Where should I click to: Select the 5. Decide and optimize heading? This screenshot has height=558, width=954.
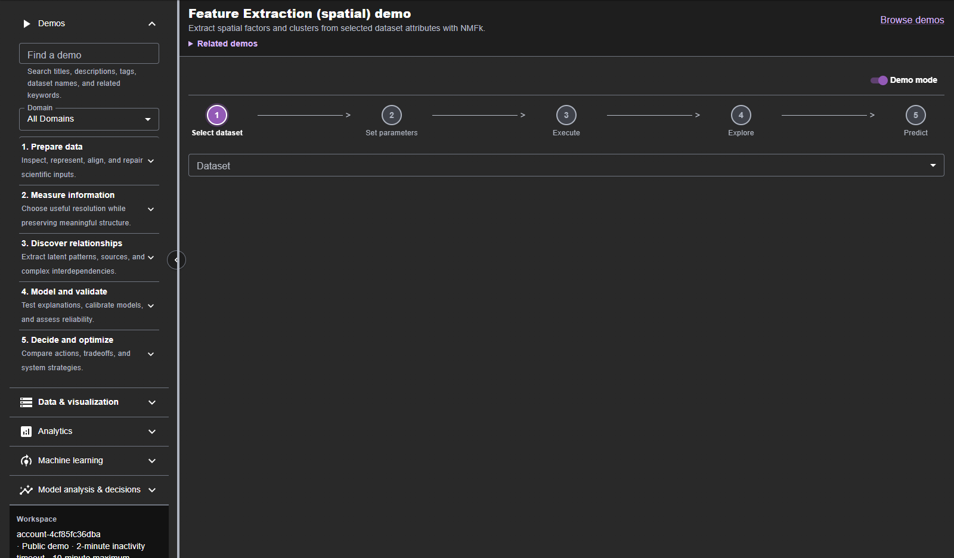67,340
